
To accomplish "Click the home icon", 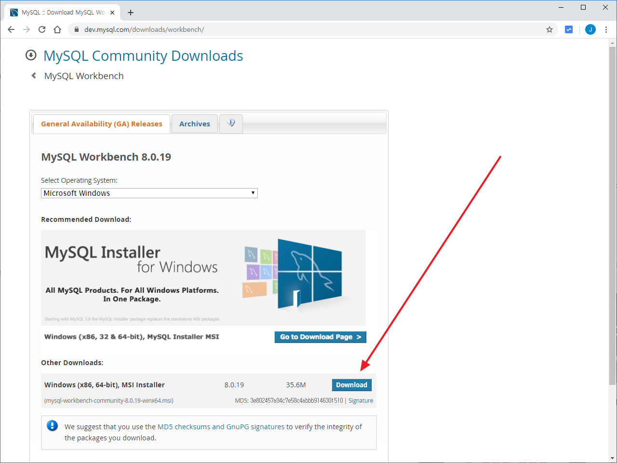I will (x=57, y=29).
